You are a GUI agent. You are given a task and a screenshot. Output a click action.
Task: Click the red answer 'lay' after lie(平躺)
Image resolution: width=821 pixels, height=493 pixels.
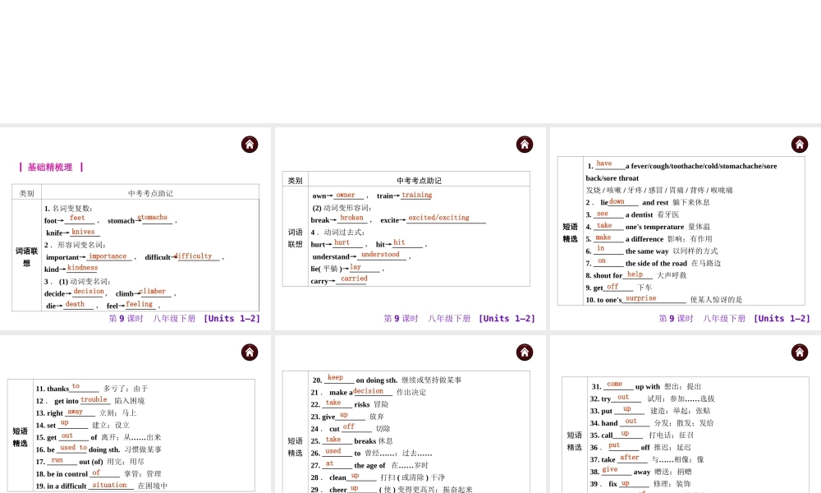point(355,267)
